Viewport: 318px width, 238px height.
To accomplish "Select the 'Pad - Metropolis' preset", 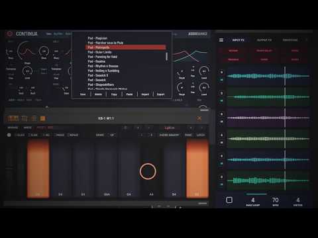I will click(x=125, y=48).
